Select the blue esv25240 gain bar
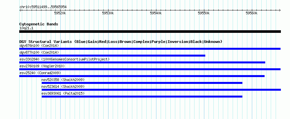The image size is (290, 119). [142, 76]
